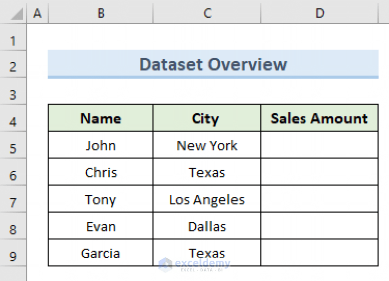Select row 7 header

(13, 199)
